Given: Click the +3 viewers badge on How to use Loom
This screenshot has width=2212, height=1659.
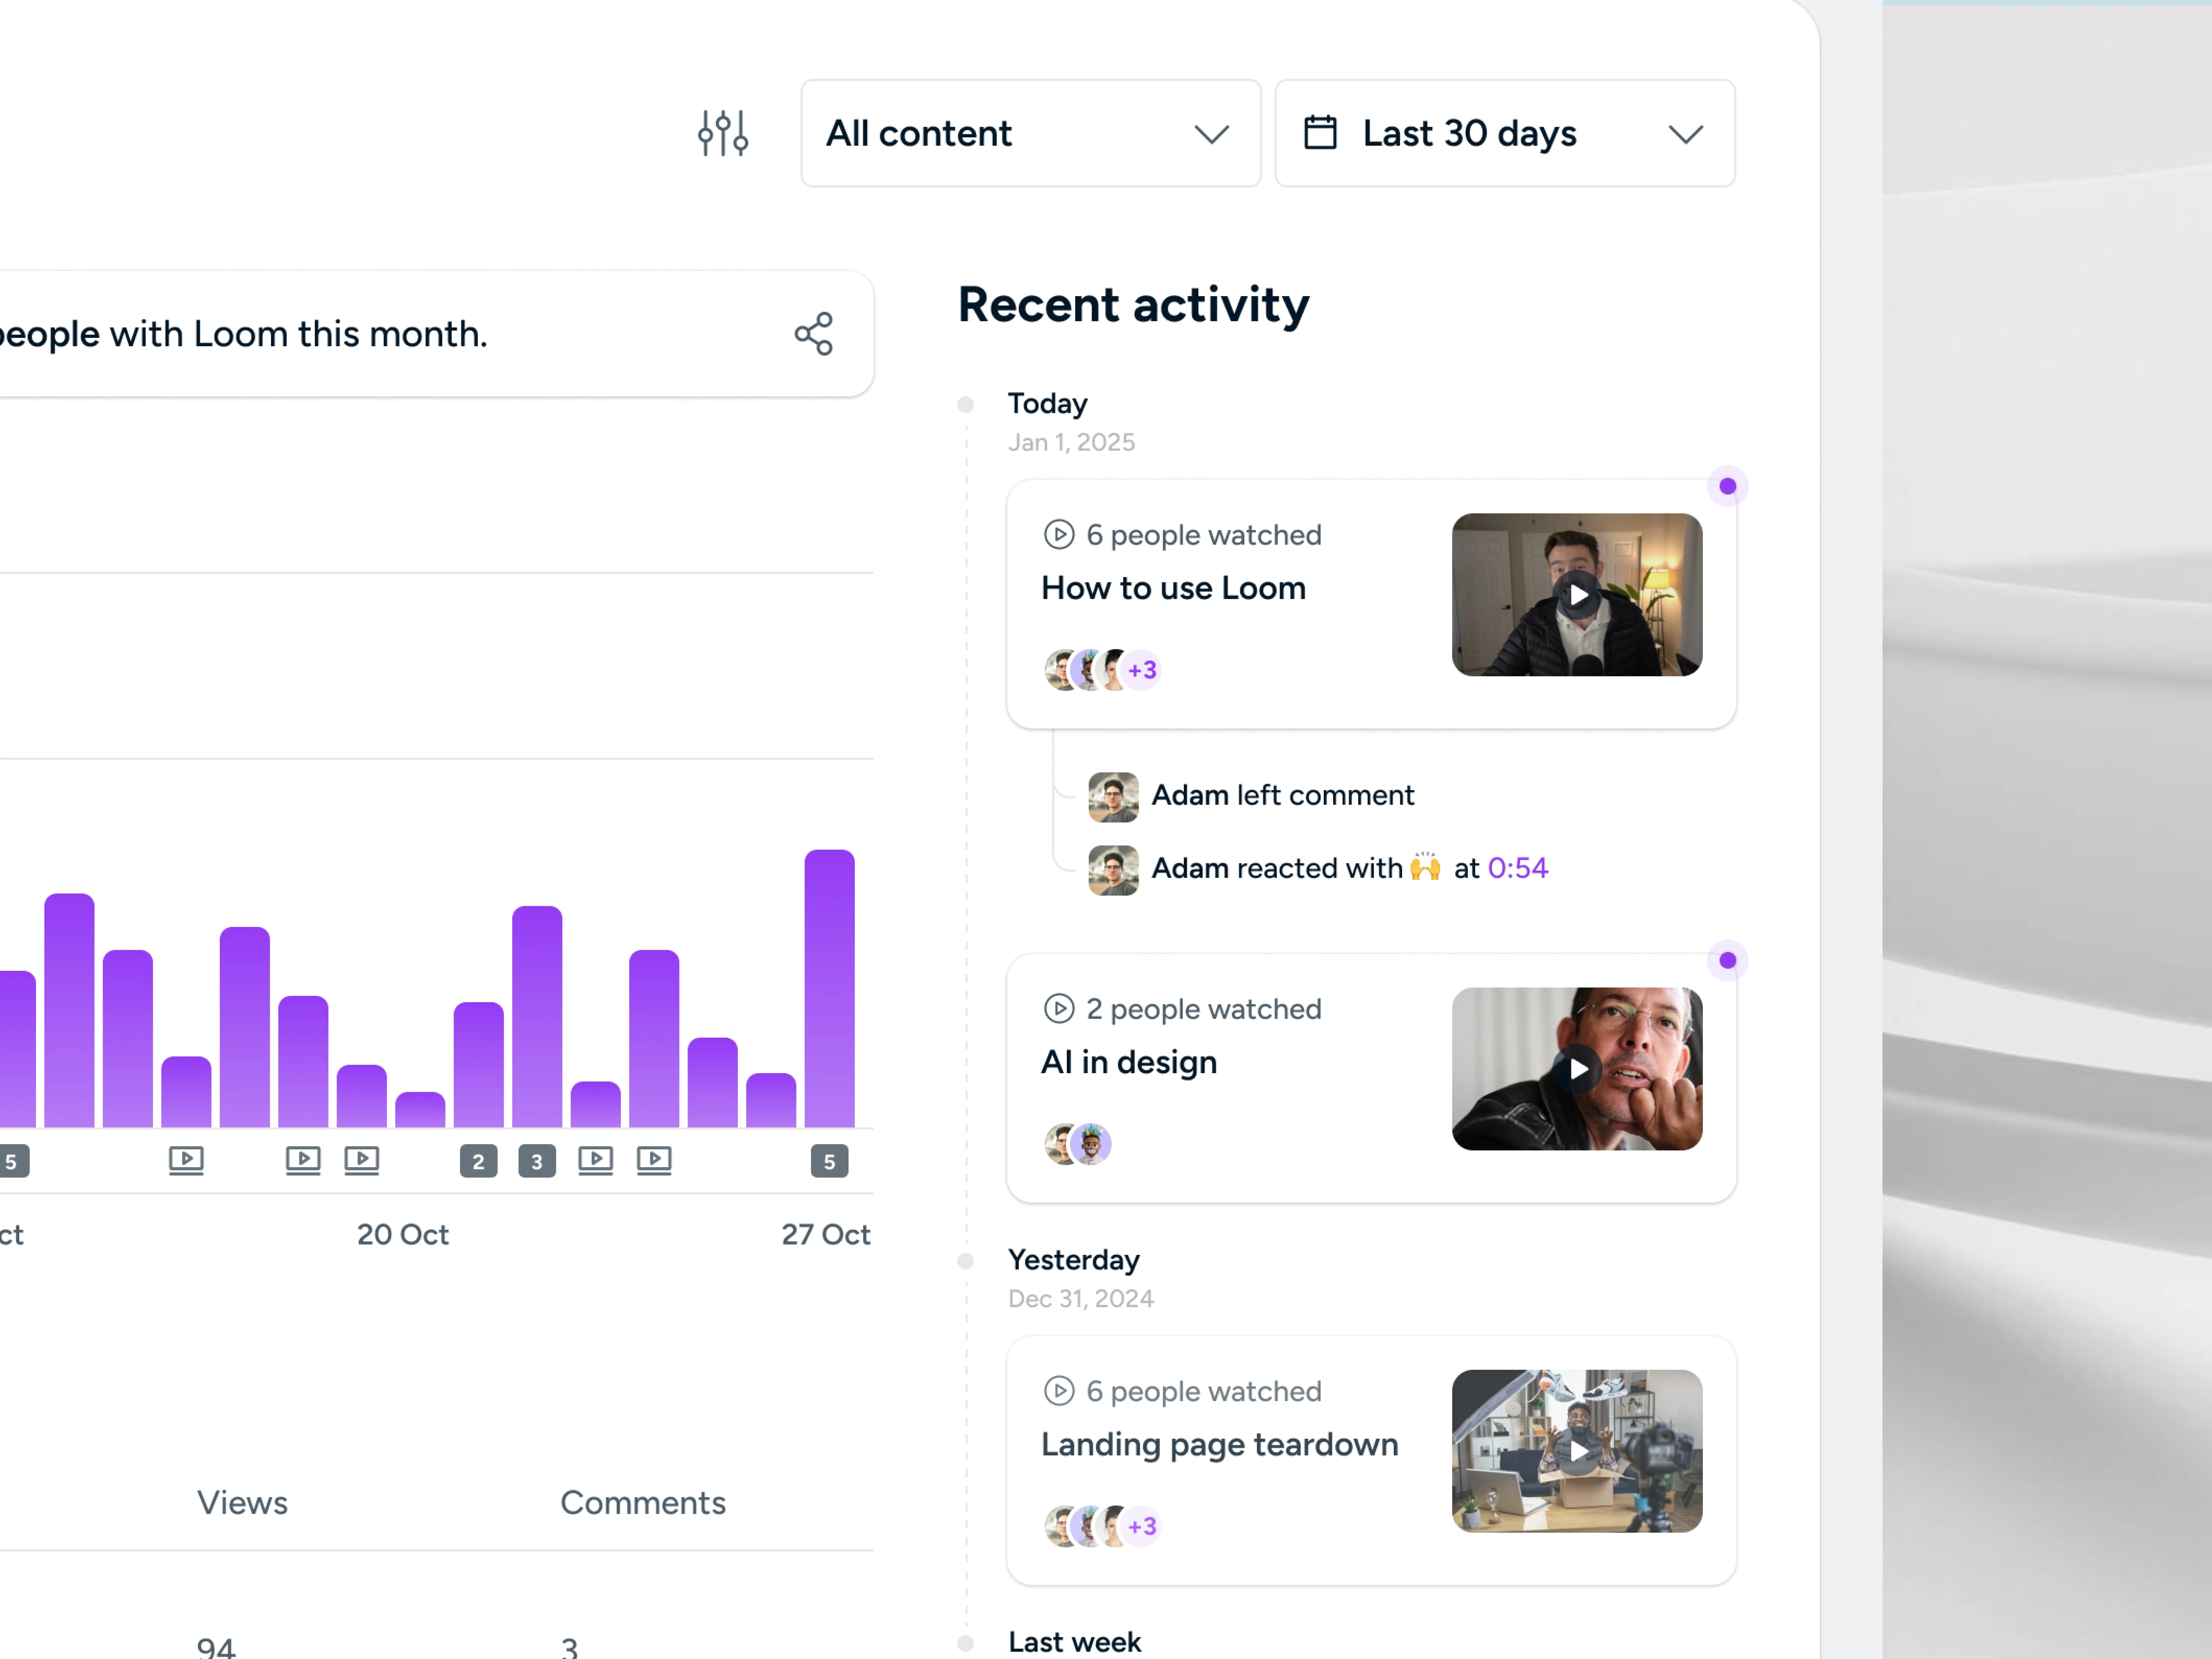Looking at the screenshot, I should point(1142,670).
